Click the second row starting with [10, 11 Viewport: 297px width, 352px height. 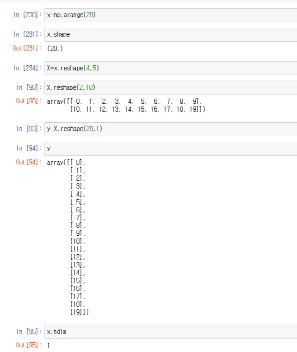(x=138, y=109)
